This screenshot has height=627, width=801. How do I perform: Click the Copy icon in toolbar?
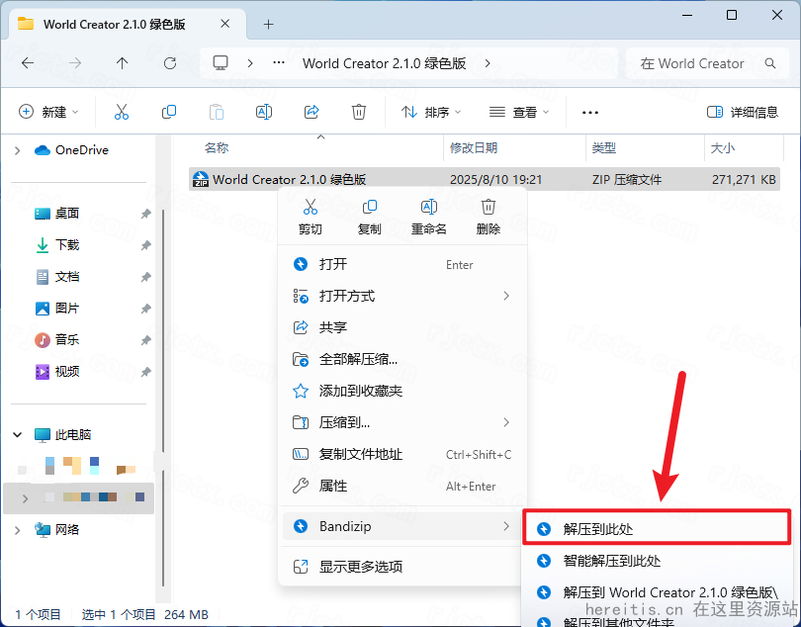[168, 112]
